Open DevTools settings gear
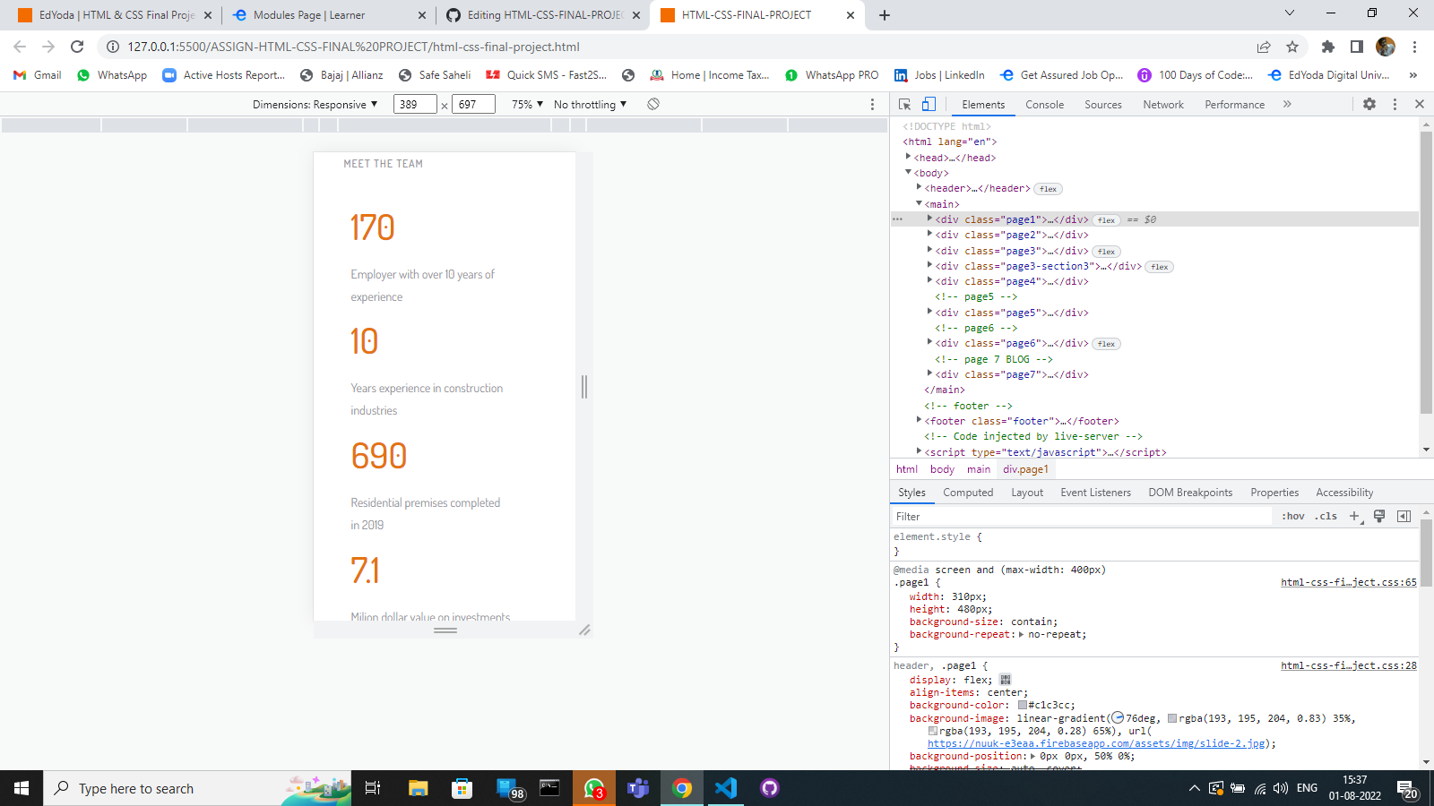The width and height of the screenshot is (1434, 806). pyautogui.click(x=1369, y=104)
